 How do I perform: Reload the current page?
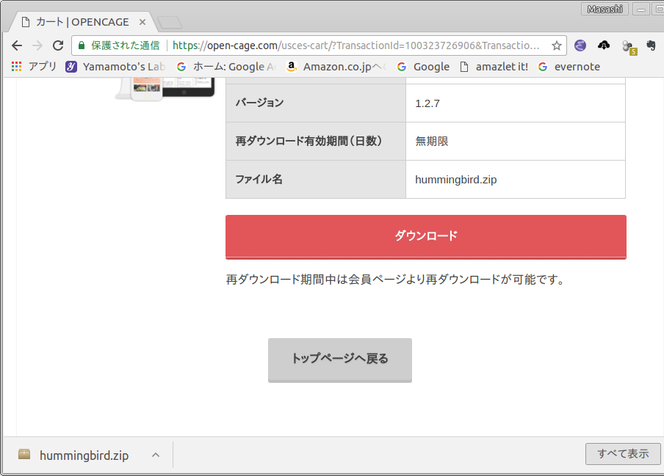click(x=57, y=45)
